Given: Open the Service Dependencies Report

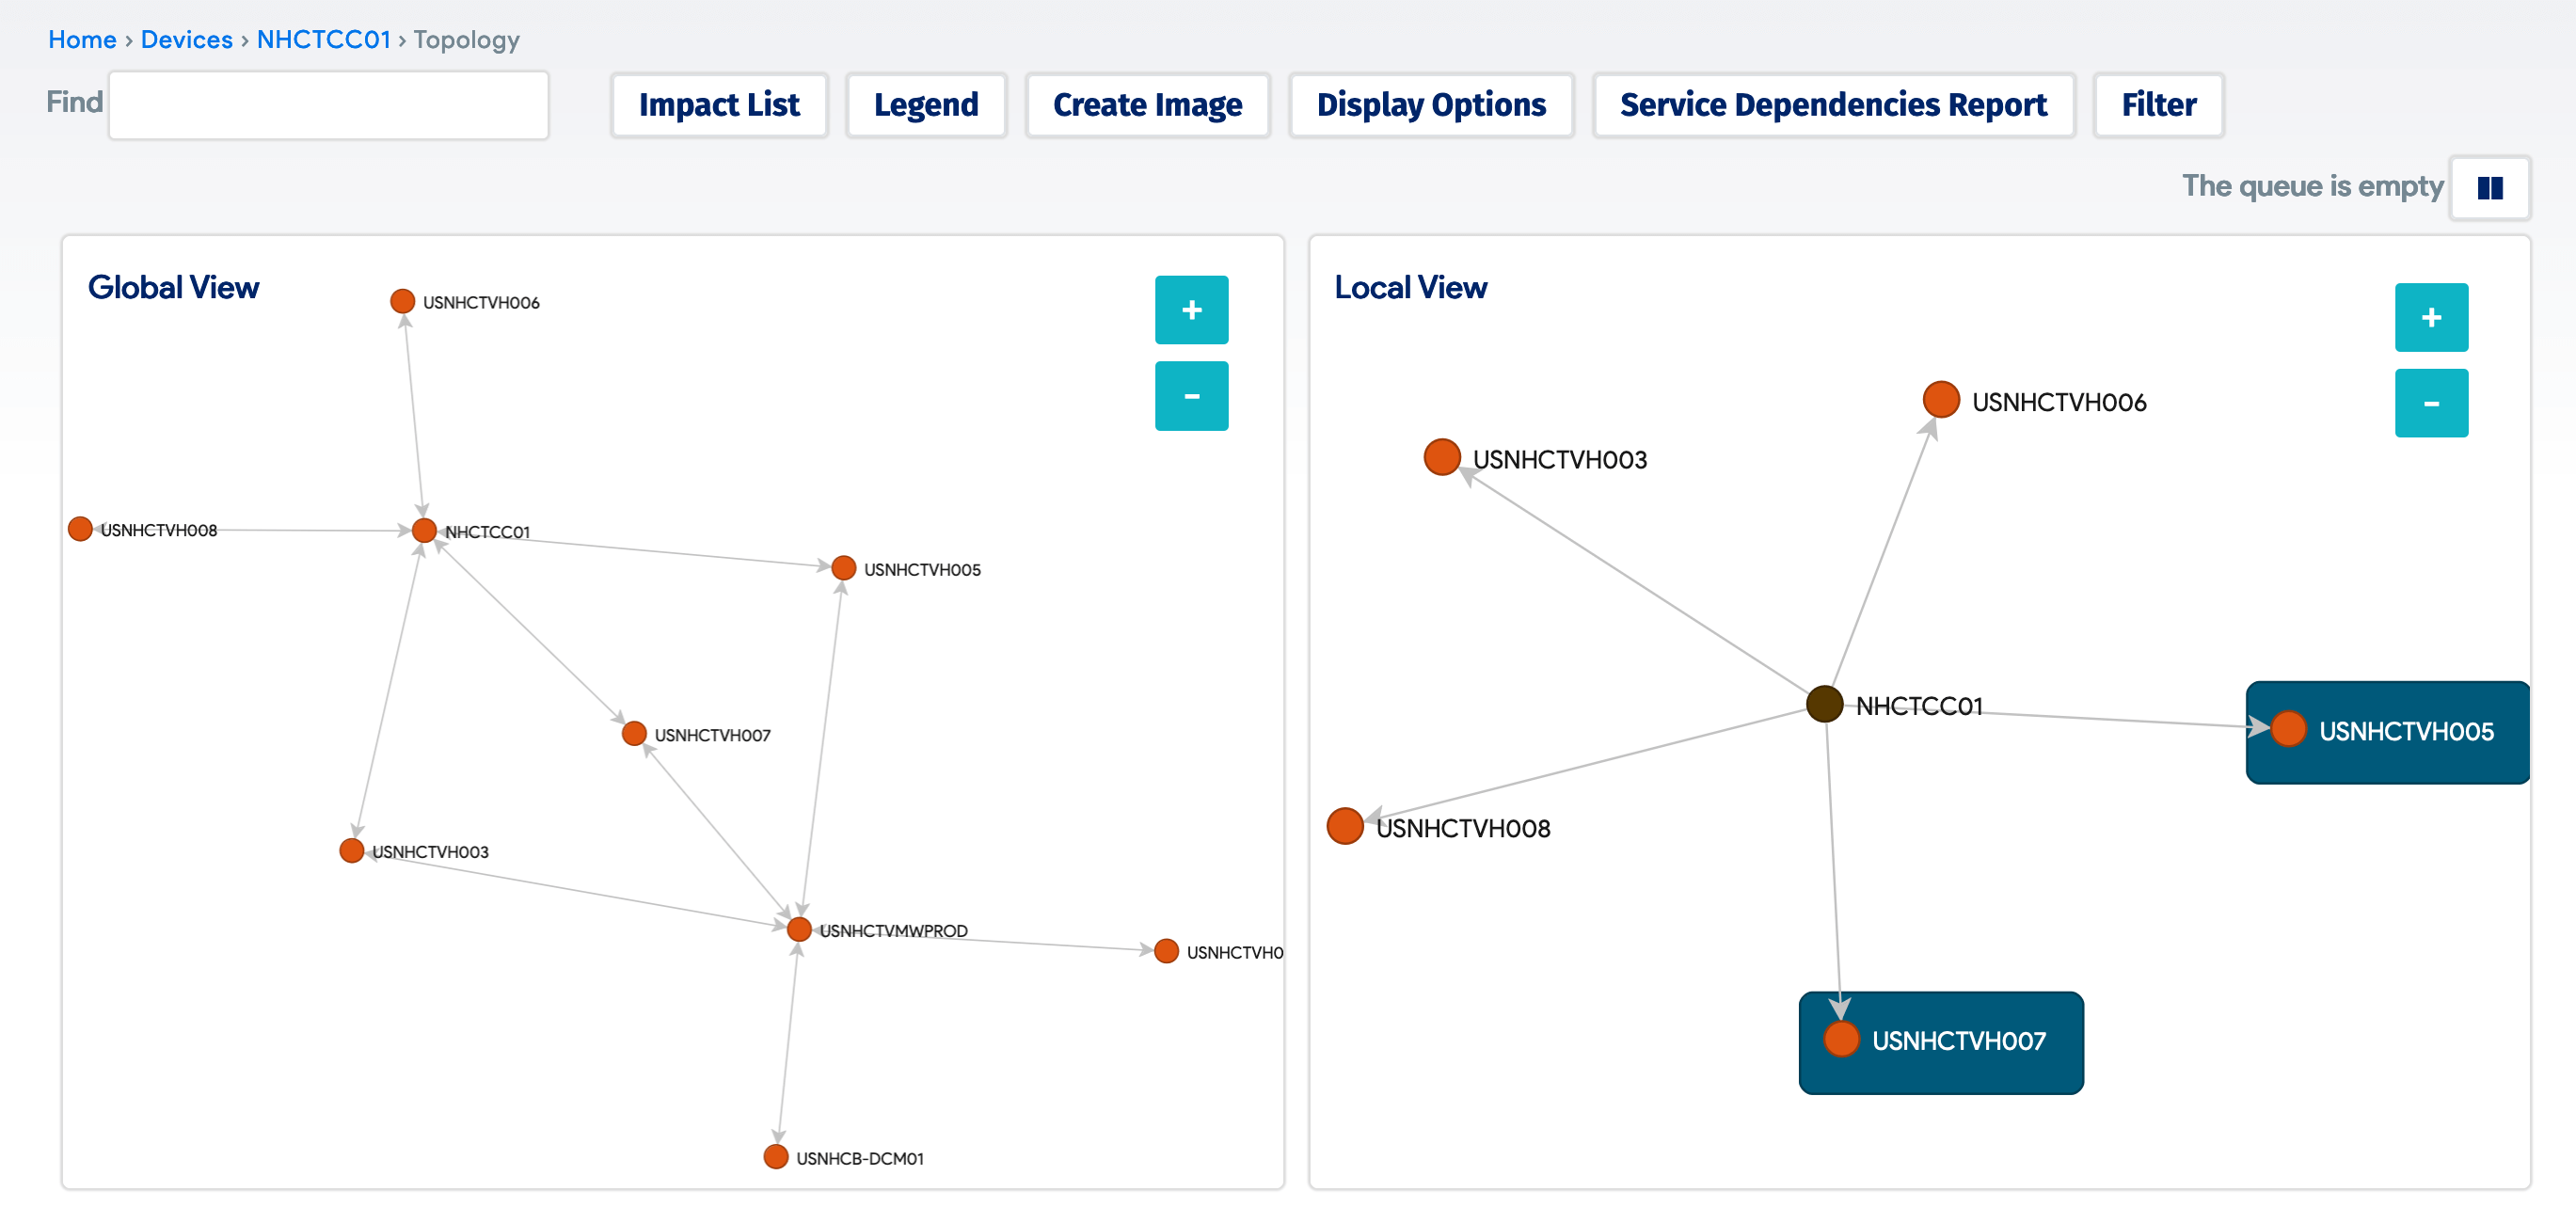Looking at the screenshot, I should [x=1833, y=104].
